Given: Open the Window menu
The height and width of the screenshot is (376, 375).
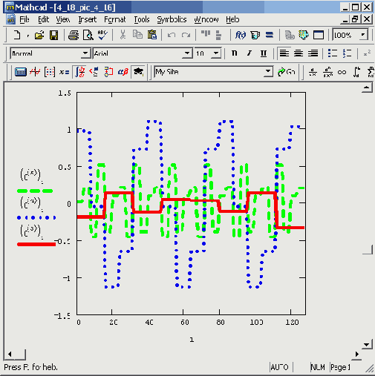Looking at the screenshot, I should click(206, 19).
